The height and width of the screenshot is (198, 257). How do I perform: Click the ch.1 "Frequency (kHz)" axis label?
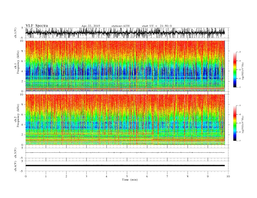click(x=18, y=62)
